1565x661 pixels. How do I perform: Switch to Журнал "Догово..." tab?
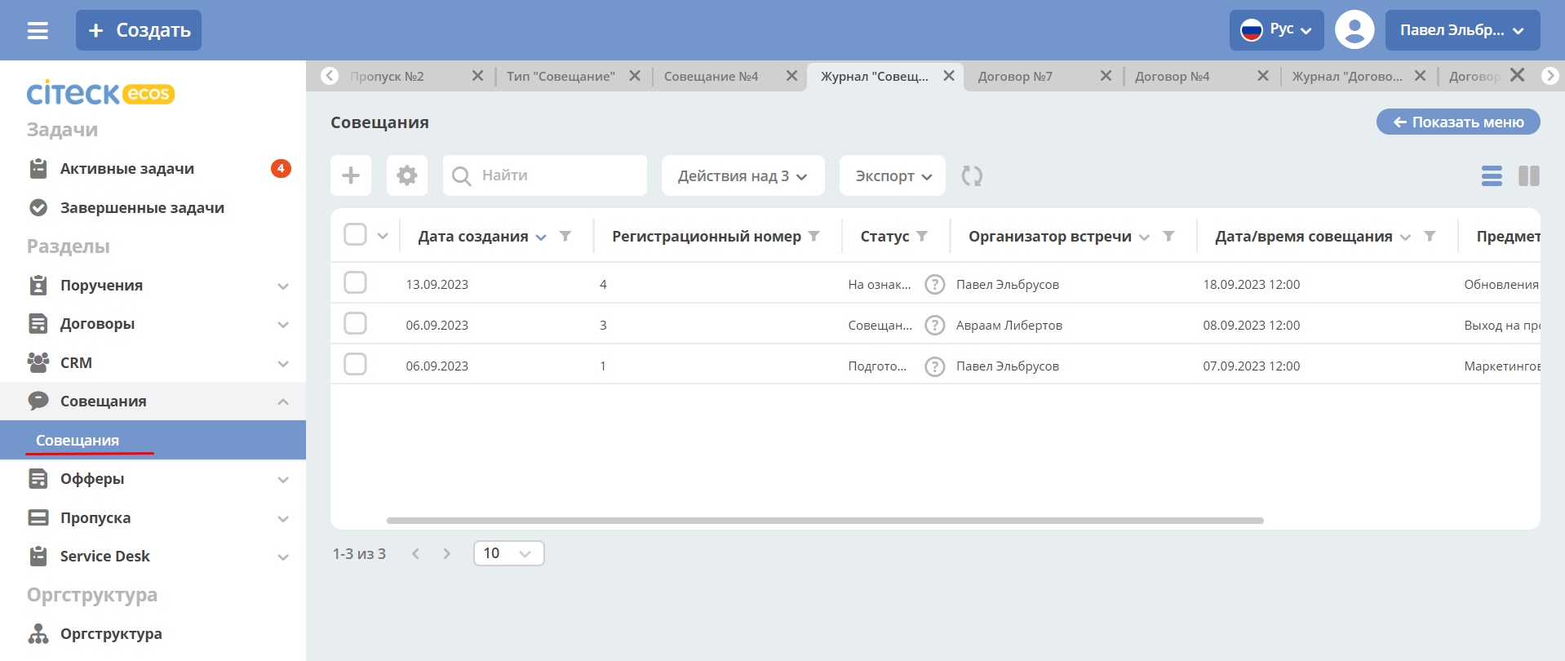tap(1347, 77)
